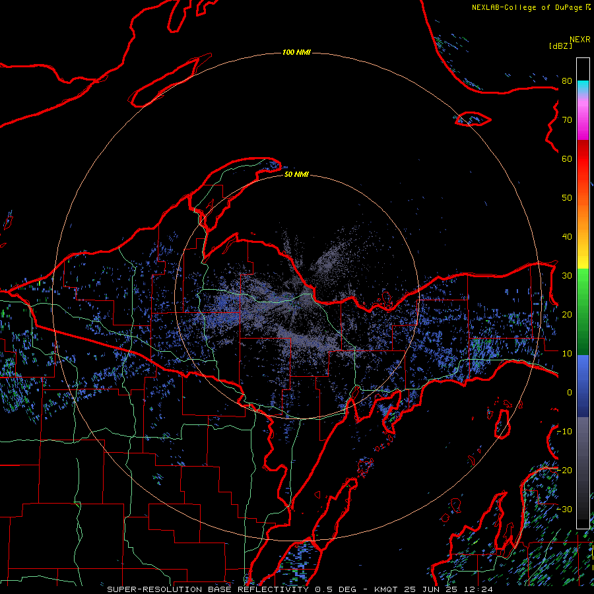Viewport: 594px width, 594px height.
Task: Click the 50 dBZ value on the scale
Action: pos(567,198)
